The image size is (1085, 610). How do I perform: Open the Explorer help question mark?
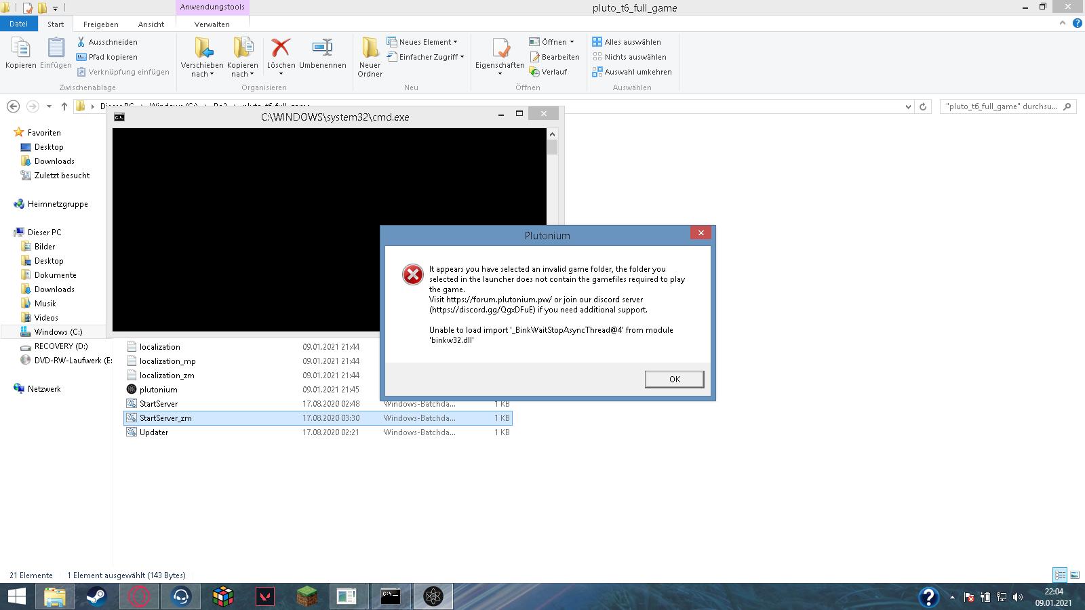point(1077,23)
